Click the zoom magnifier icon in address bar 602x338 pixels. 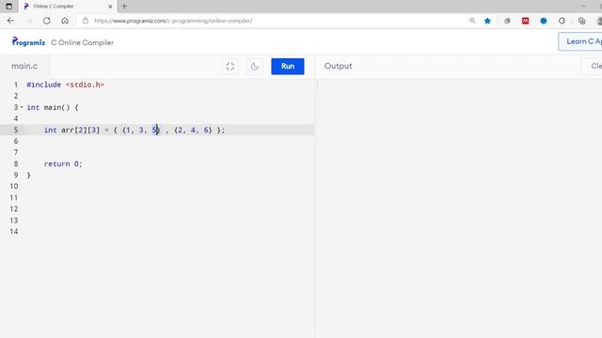(x=472, y=21)
